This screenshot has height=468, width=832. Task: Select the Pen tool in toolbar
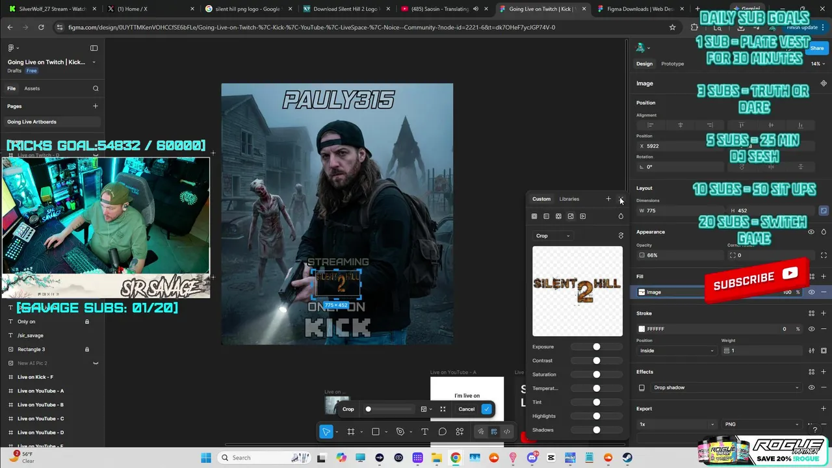pos(400,432)
